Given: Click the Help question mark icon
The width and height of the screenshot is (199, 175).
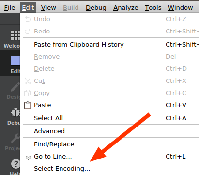Looking at the screenshot, I should coord(15,164).
